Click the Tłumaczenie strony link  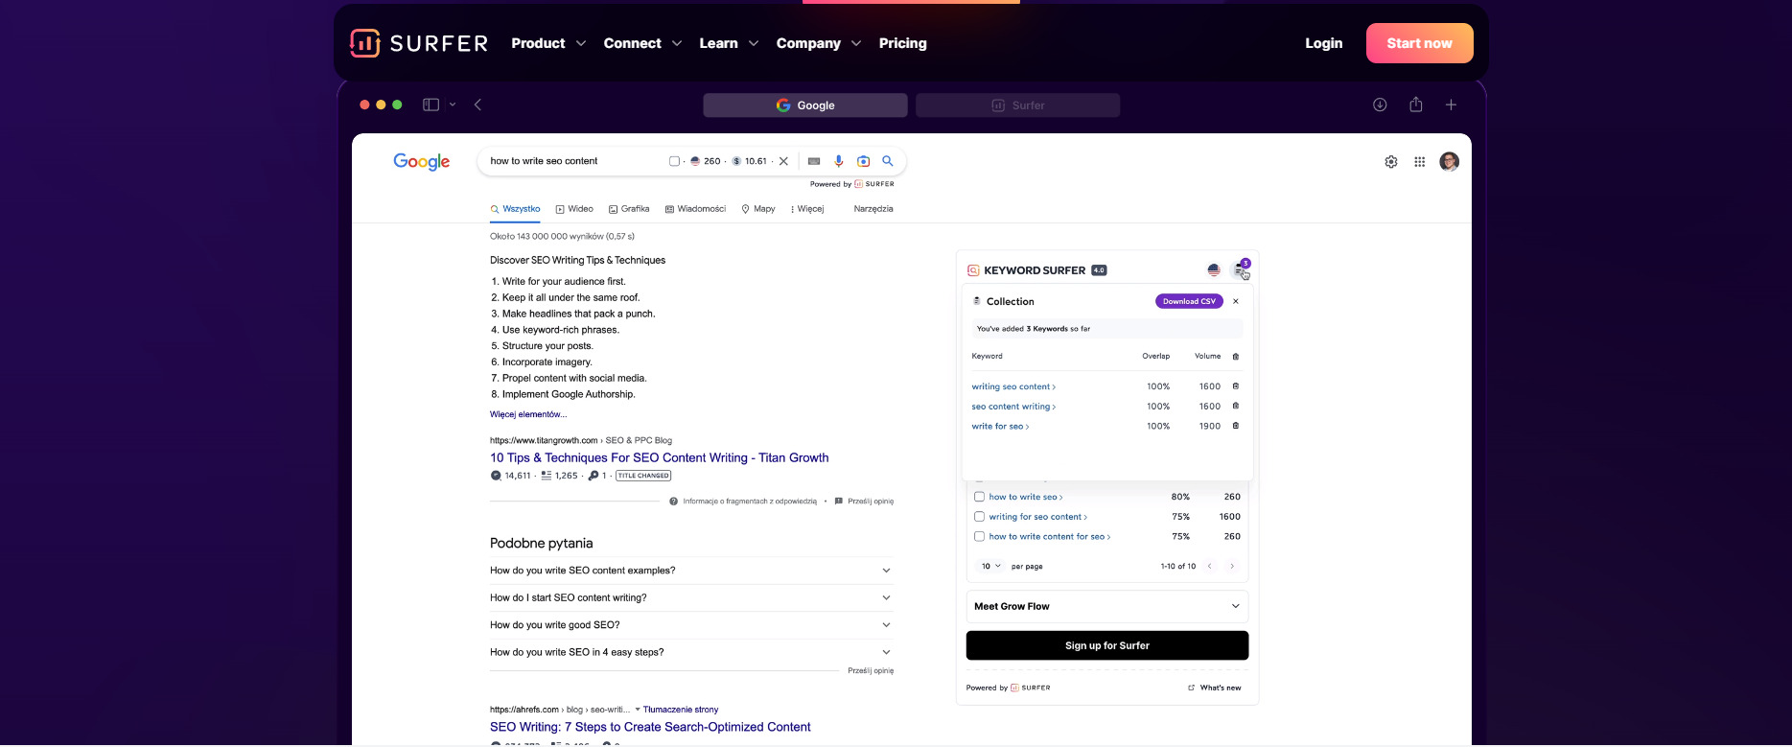click(x=681, y=710)
